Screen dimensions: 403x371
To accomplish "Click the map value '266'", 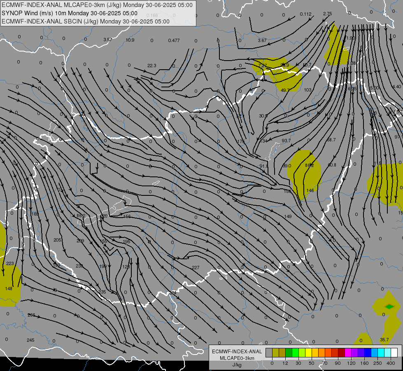I will pos(31,315).
